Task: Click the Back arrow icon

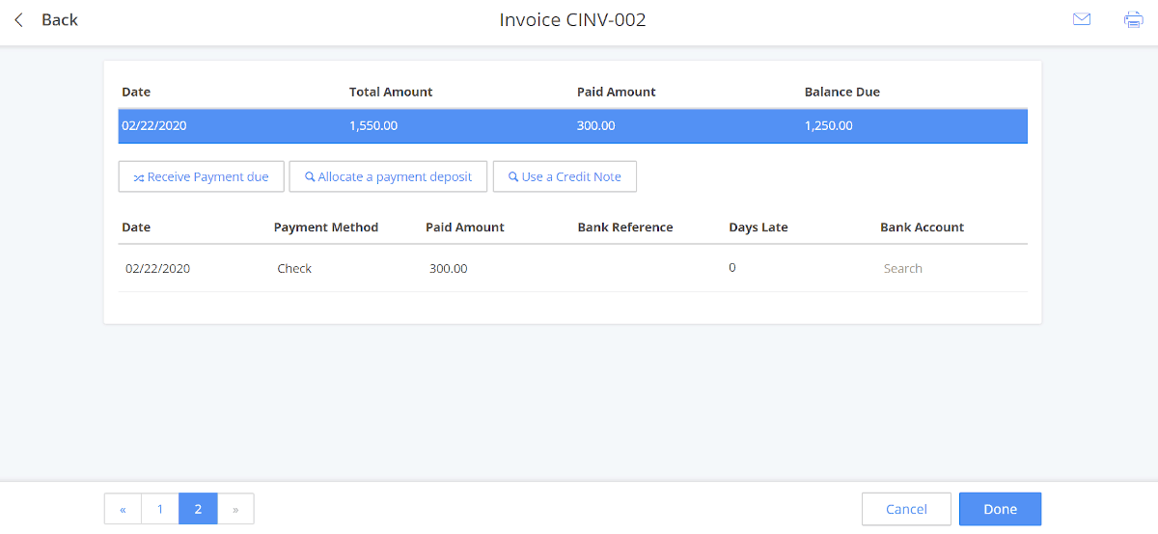Action: click(x=18, y=19)
